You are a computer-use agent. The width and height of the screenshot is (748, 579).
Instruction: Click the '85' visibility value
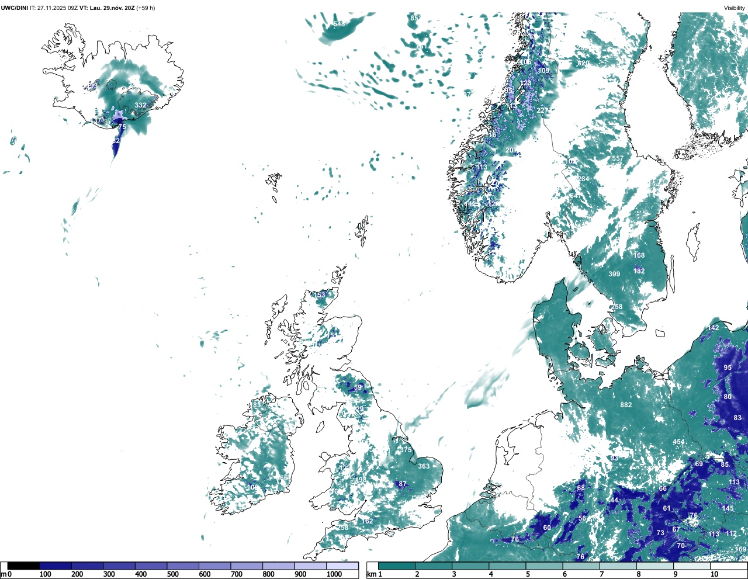[725, 464]
